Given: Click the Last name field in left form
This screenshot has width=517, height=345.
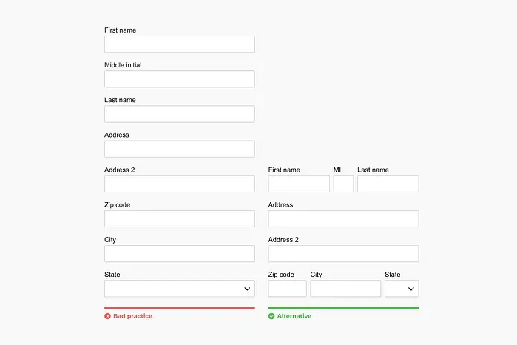Looking at the screenshot, I should point(180,114).
